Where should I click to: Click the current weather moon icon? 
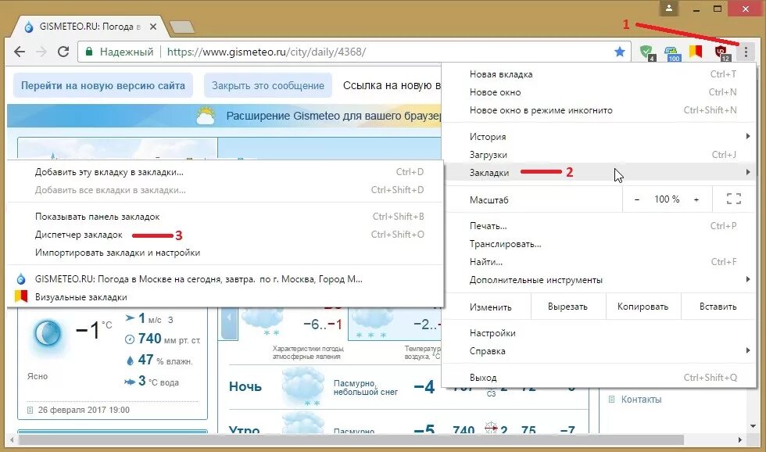click(x=48, y=334)
